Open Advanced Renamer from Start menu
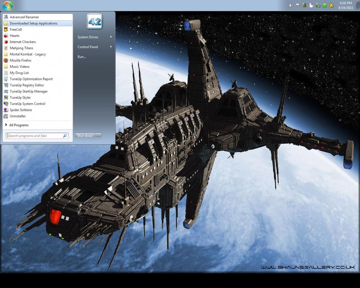Screen dimensions: 360x288 click(x=37, y=17)
